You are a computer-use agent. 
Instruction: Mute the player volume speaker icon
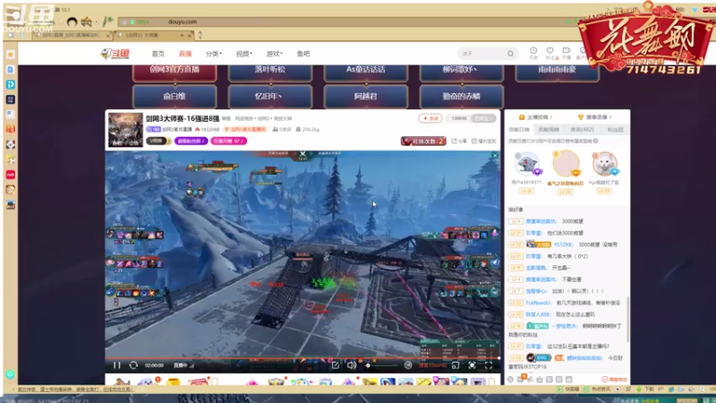351,365
